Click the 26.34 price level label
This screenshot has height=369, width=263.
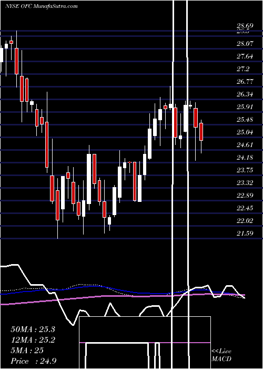245,94
